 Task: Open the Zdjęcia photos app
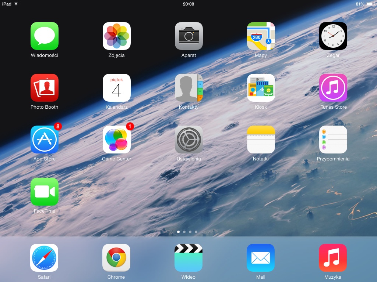coord(117,36)
